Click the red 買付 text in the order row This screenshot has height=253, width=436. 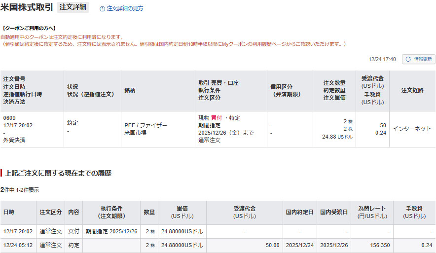point(217,118)
